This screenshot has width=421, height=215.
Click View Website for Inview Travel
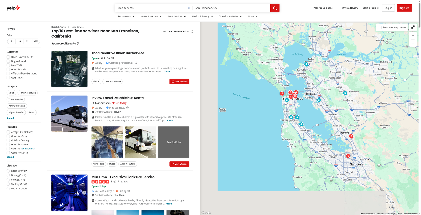point(179,164)
